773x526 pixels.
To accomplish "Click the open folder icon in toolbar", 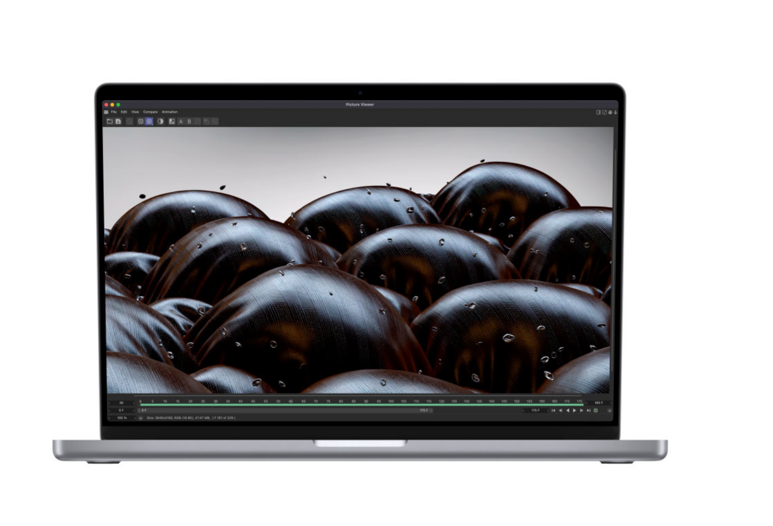I will tap(110, 121).
